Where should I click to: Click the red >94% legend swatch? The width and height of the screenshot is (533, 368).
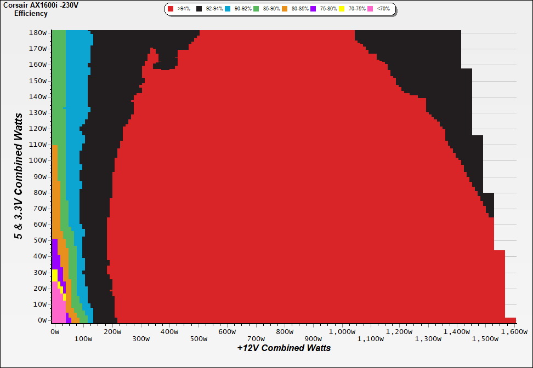pyautogui.click(x=171, y=9)
